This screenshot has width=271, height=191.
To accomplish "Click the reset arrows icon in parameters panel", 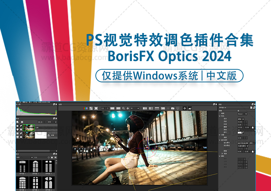I will [x=254, y=108].
